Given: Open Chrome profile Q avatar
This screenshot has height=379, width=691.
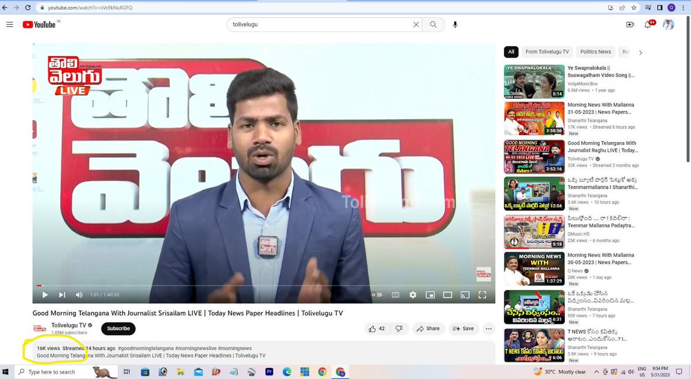Looking at the screenshot, I should pyautogui.click(x=671, y=7).
